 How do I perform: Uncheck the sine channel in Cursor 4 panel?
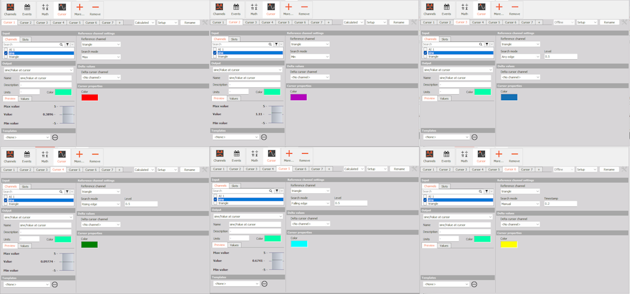coord(6,200)
